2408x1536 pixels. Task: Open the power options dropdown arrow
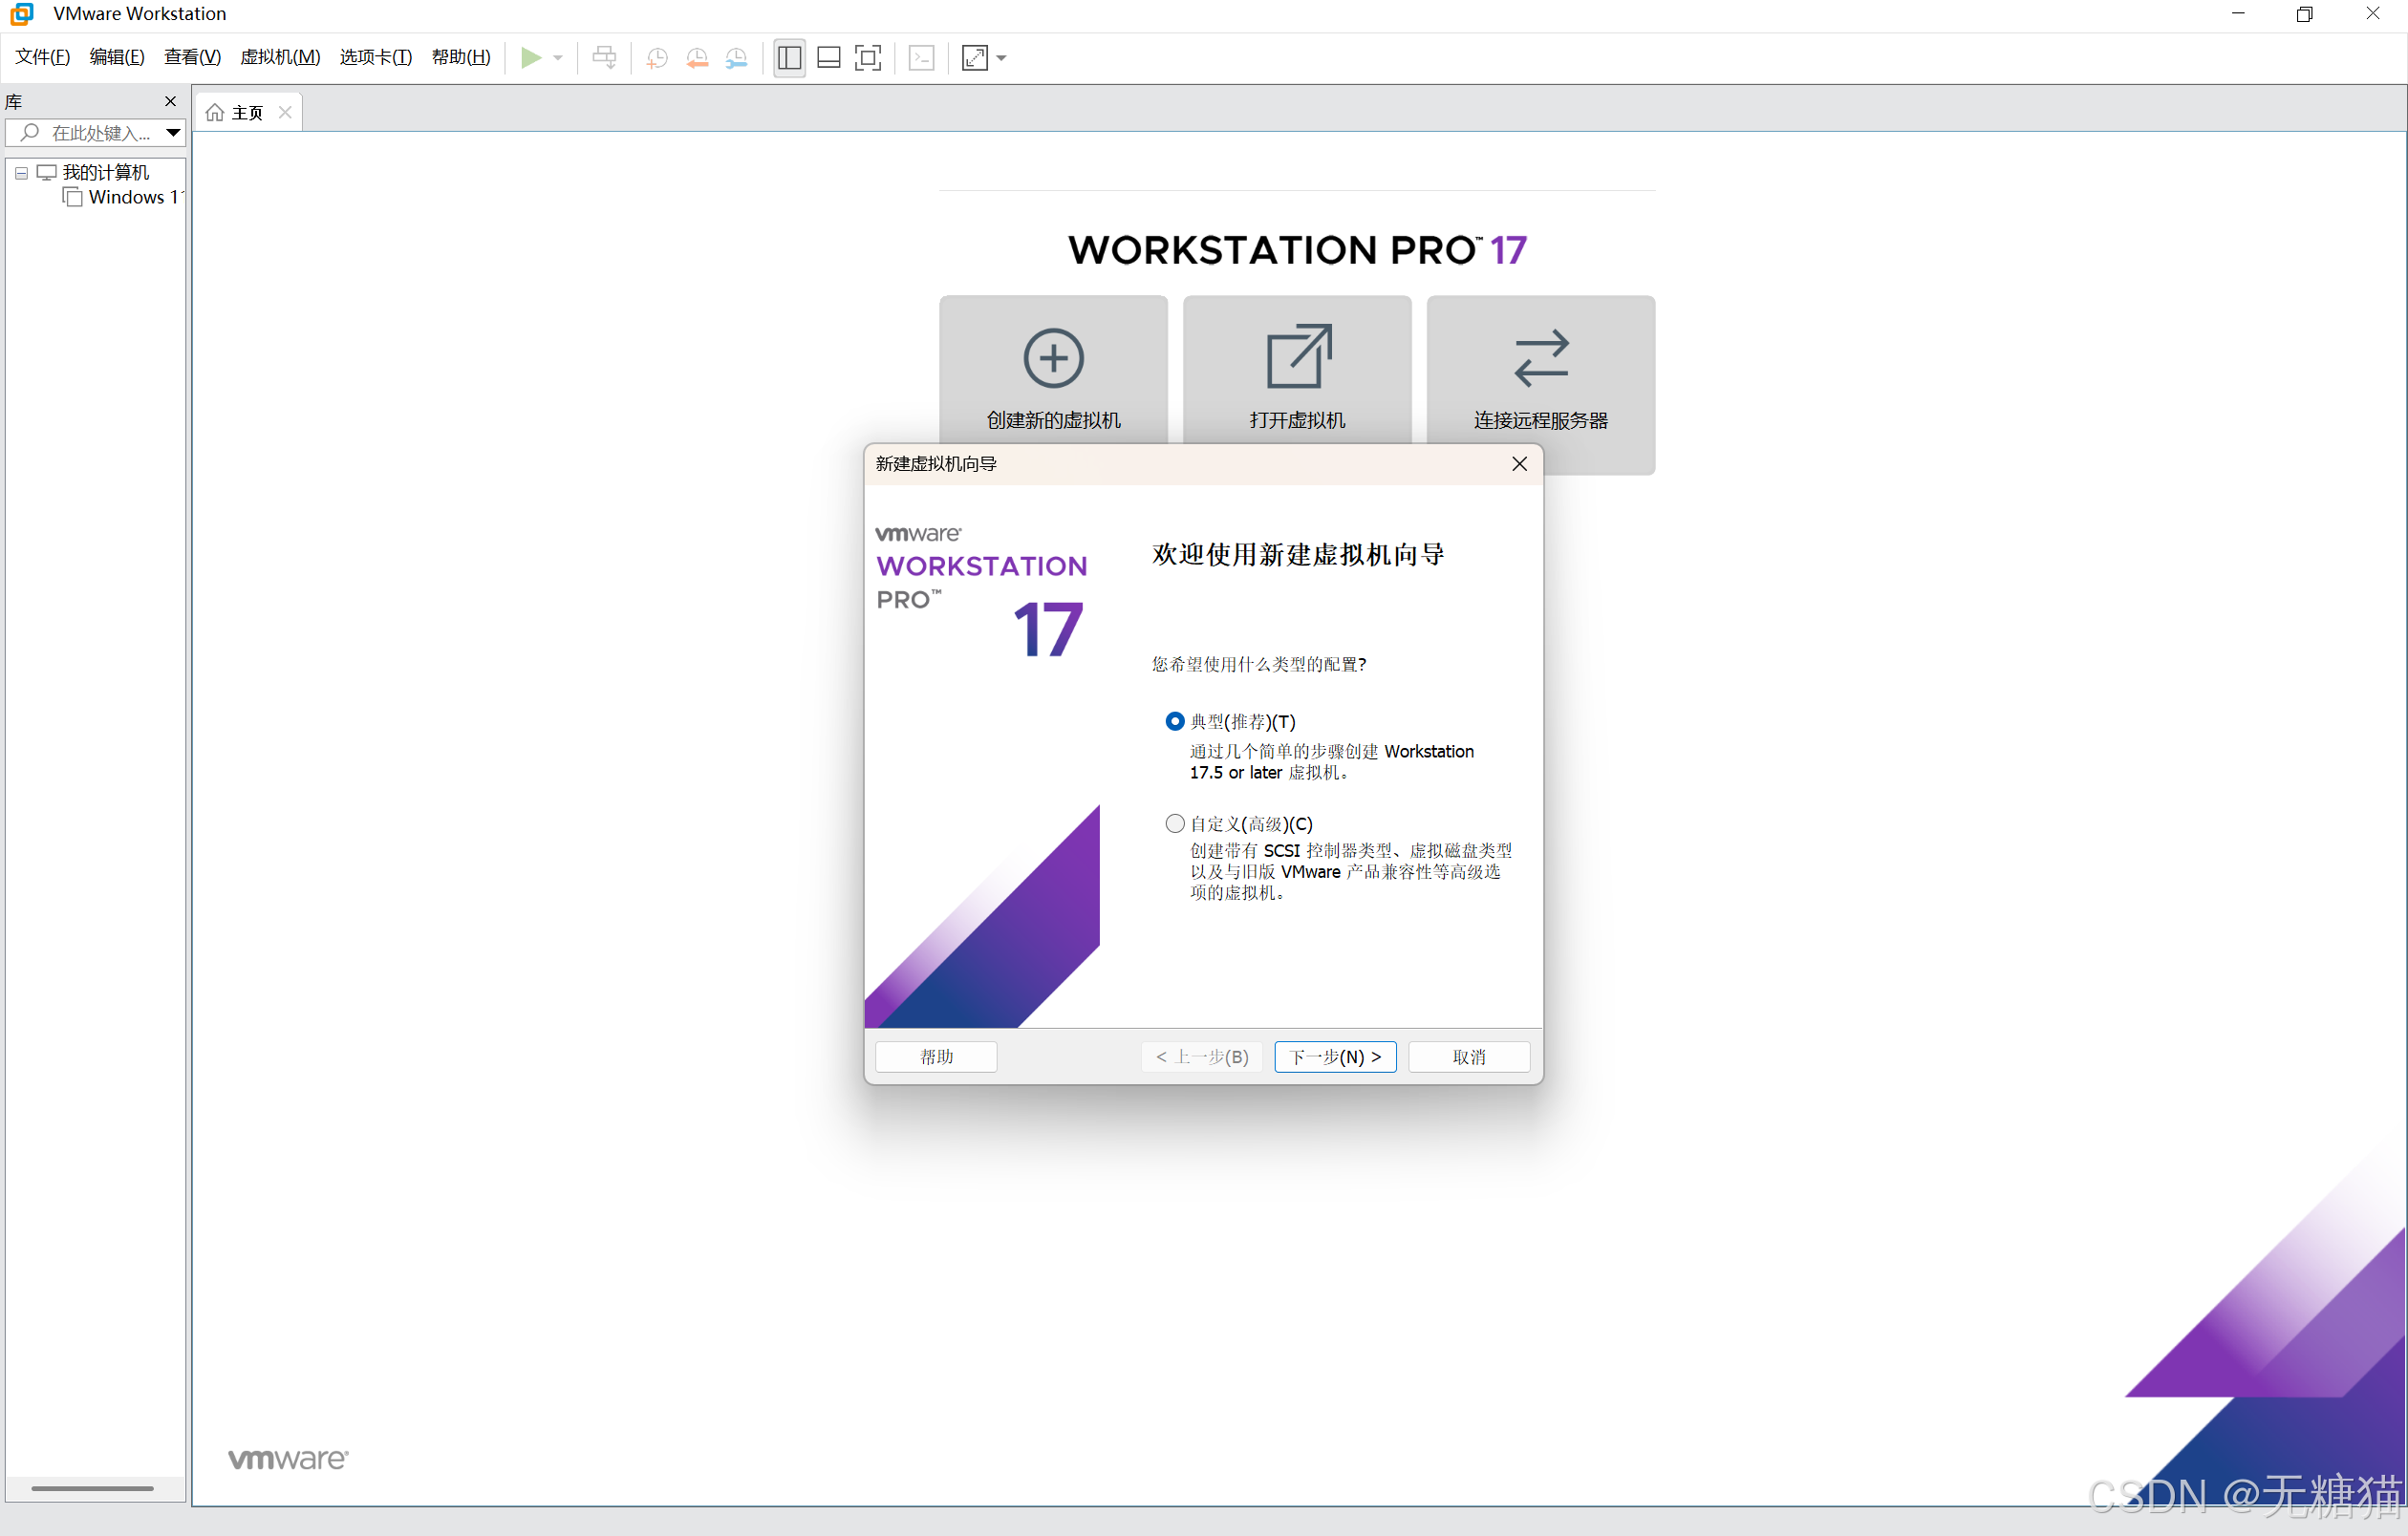click(558, 58)
